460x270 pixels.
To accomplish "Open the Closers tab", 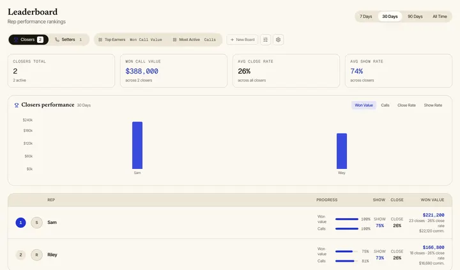I will [x=29, y=40].
